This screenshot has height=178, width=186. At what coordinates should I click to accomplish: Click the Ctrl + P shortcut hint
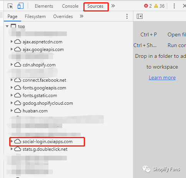click(149, 35)
